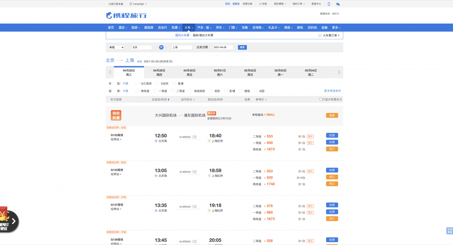Open 机票 nav menu
The image size is (453, 245).
click(x=176, y=28)
